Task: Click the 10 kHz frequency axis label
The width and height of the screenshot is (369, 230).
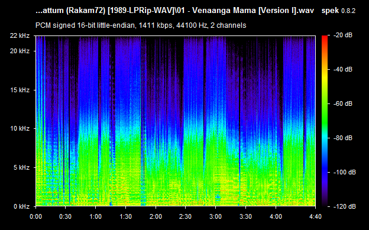Action: pos(20,128)
